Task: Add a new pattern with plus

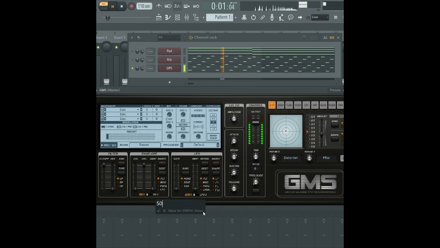Action: [x=235, y=17]
